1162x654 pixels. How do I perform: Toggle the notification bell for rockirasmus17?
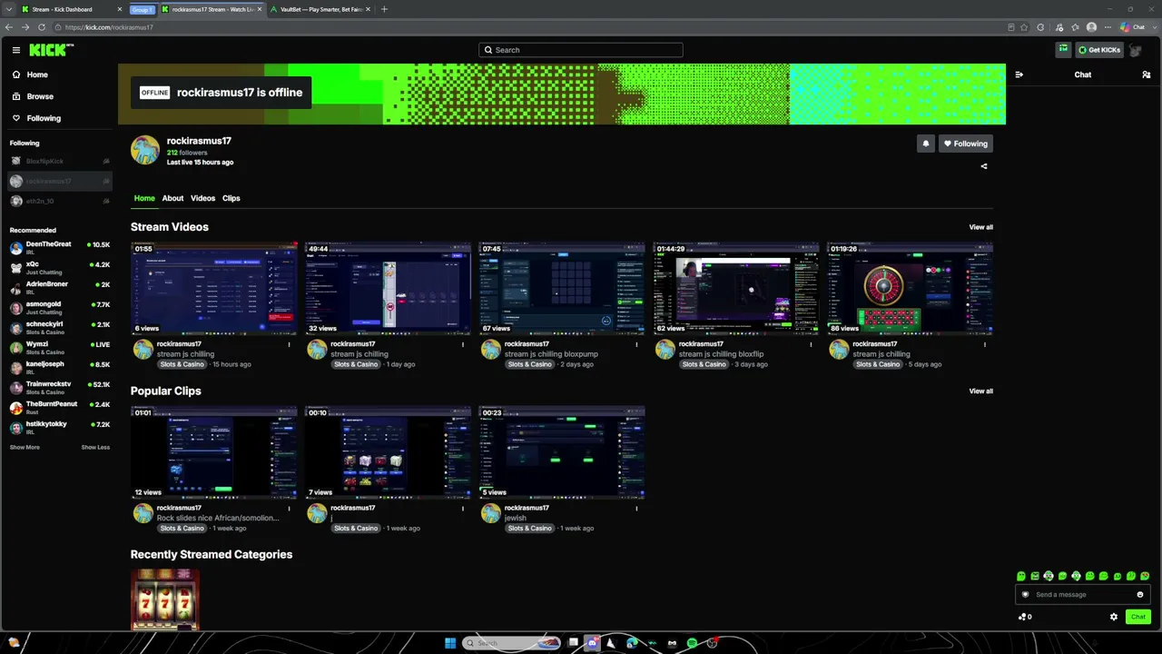[x=926, y=144]
